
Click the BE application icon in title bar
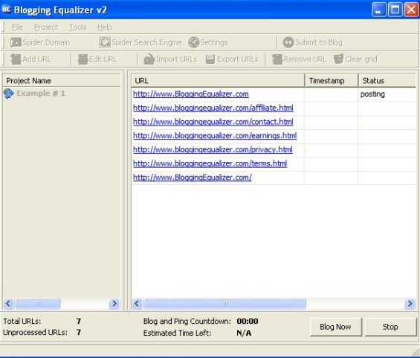coord(6,10)
